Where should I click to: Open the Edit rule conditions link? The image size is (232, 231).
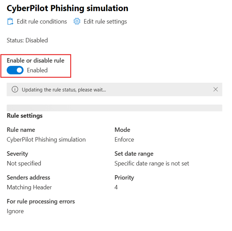coord(42,21)
